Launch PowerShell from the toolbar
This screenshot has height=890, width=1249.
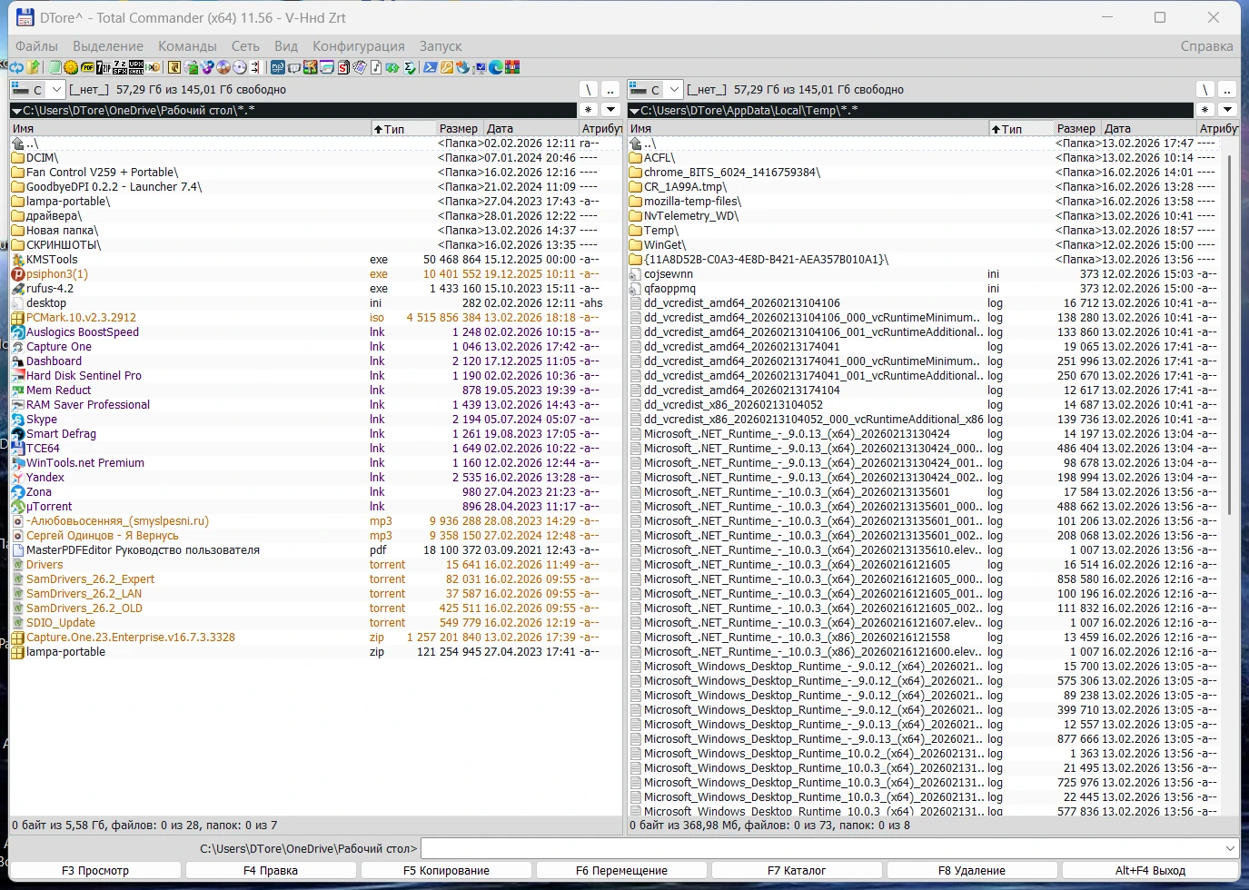pos(431,67)
